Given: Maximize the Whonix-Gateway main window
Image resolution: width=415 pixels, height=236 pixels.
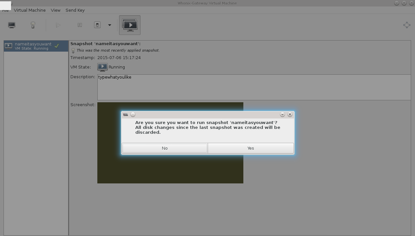Looking at the screenshot, I should [404, 3].
